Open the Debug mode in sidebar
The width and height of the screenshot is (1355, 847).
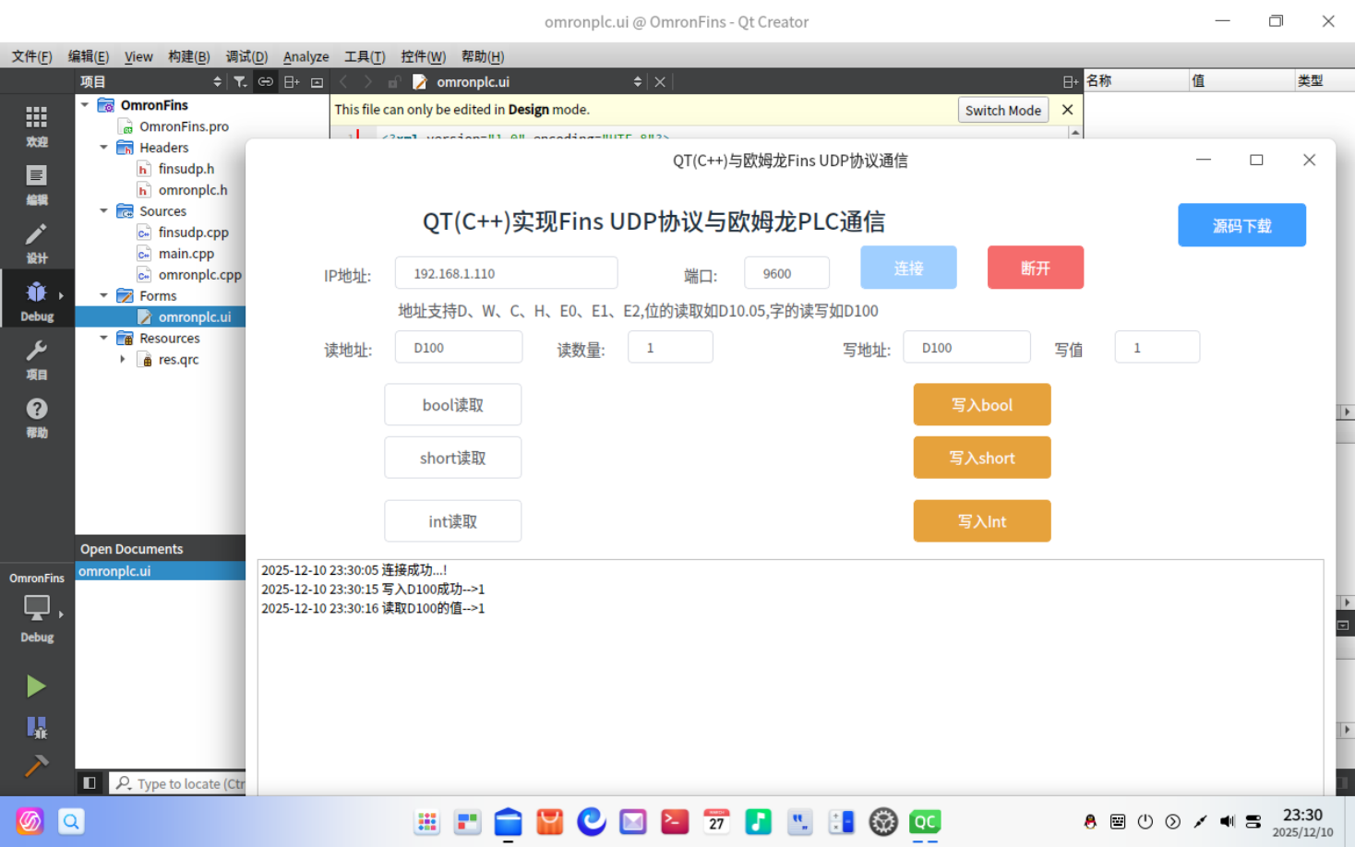[x=37, y=301]
